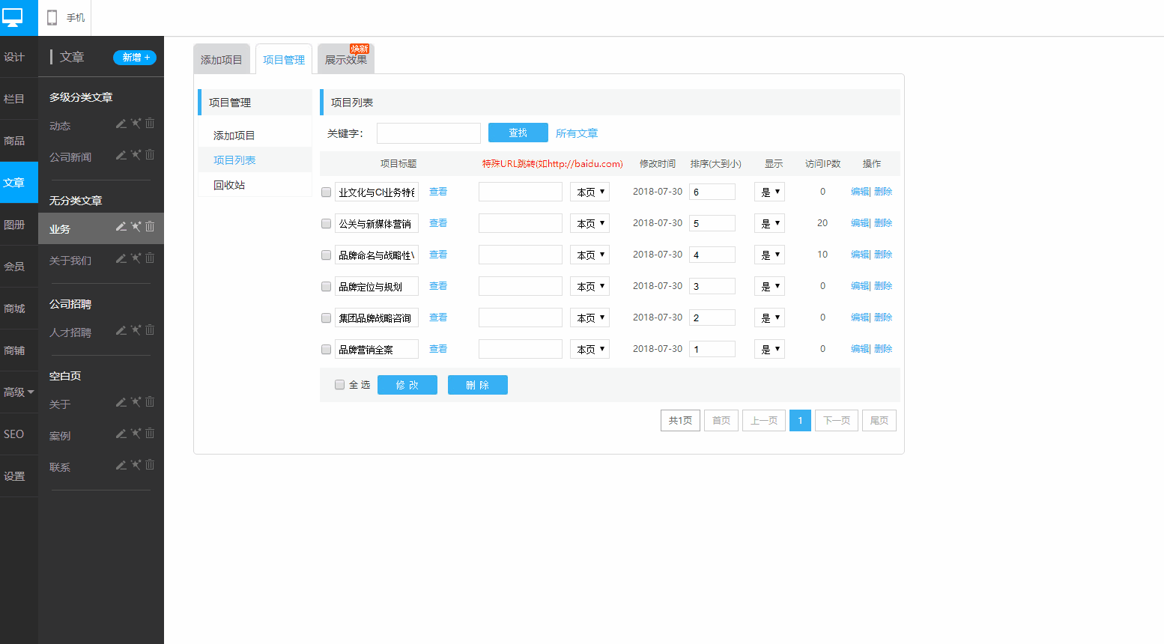Open the 本页 dropdown for 品牌定位与规划

589,286
